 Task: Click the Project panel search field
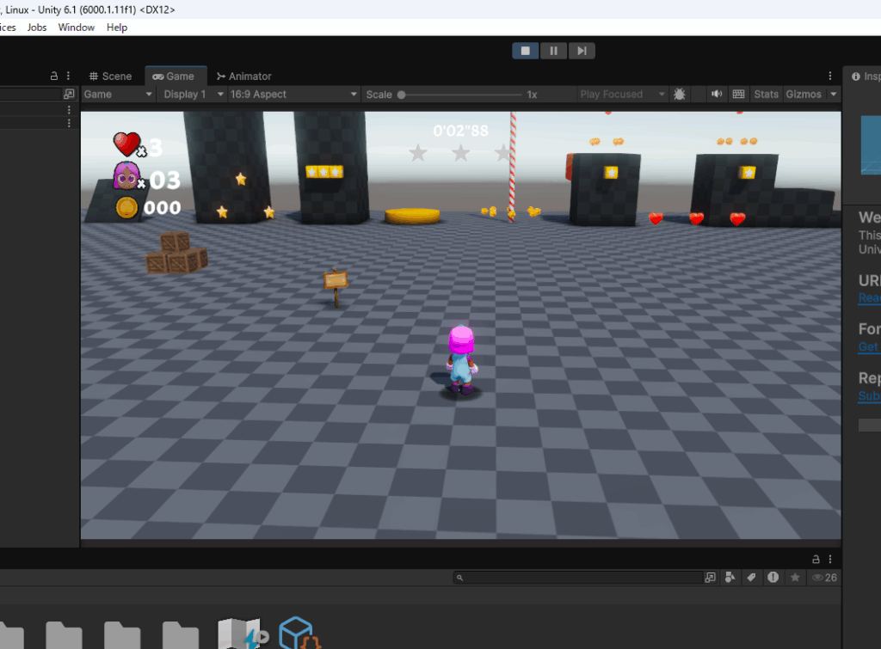coord(578,578)
